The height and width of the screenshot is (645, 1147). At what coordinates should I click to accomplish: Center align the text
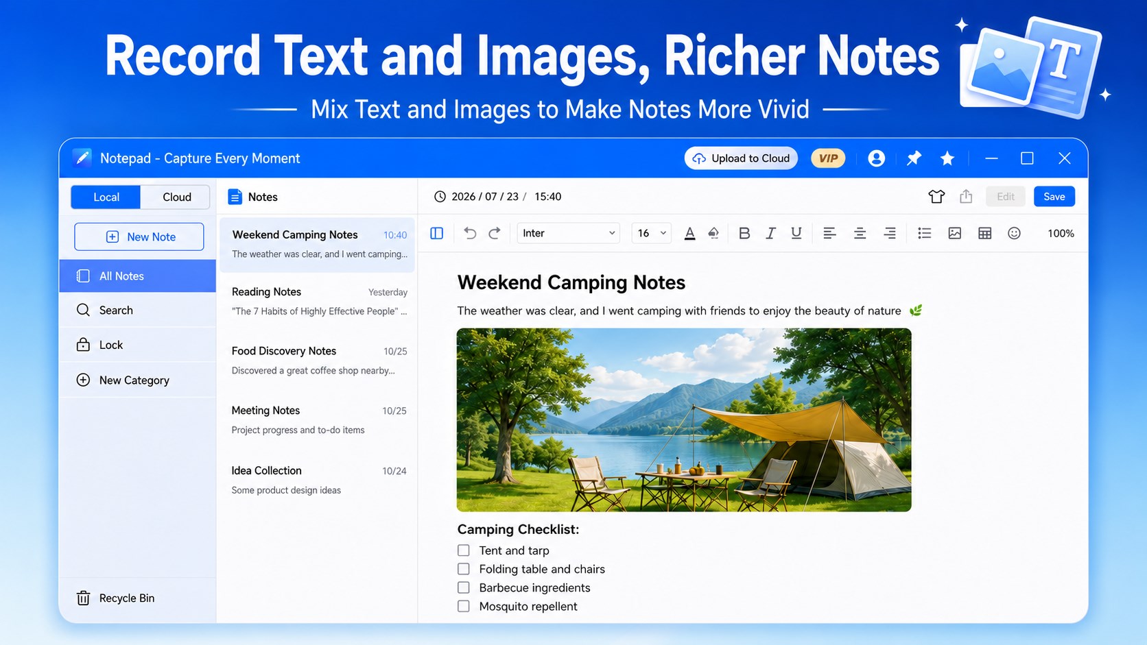pyautogui.click(x=860, y=233)
